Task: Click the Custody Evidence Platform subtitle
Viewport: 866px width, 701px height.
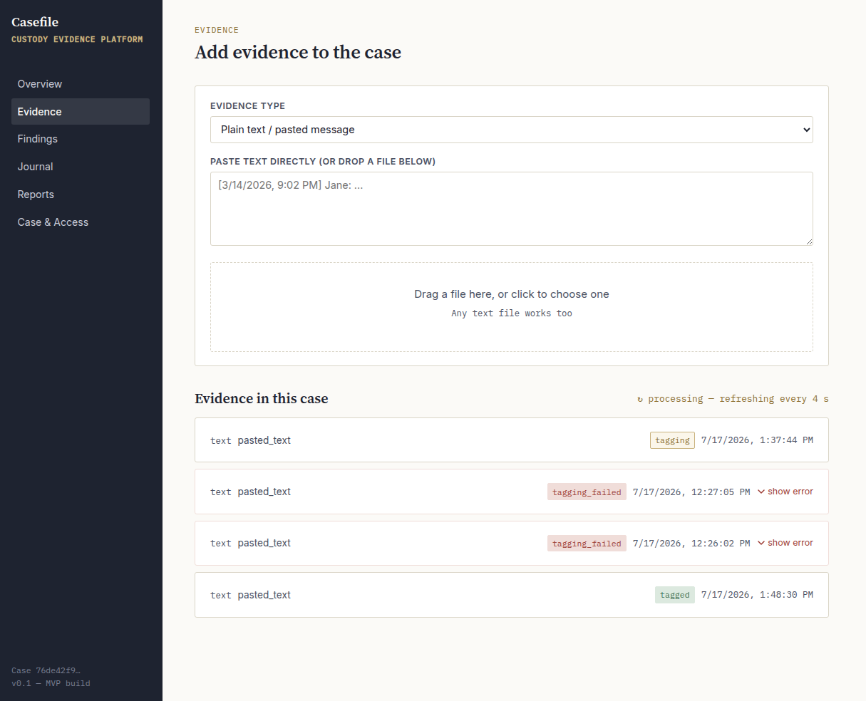Action: pyautogui.click(x=77, y=39)
